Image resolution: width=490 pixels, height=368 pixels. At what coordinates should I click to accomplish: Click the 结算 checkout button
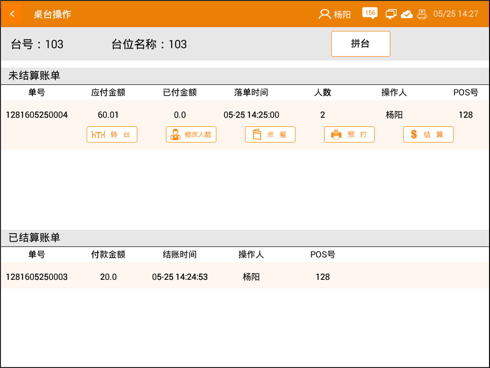click(x=428, y=134)
